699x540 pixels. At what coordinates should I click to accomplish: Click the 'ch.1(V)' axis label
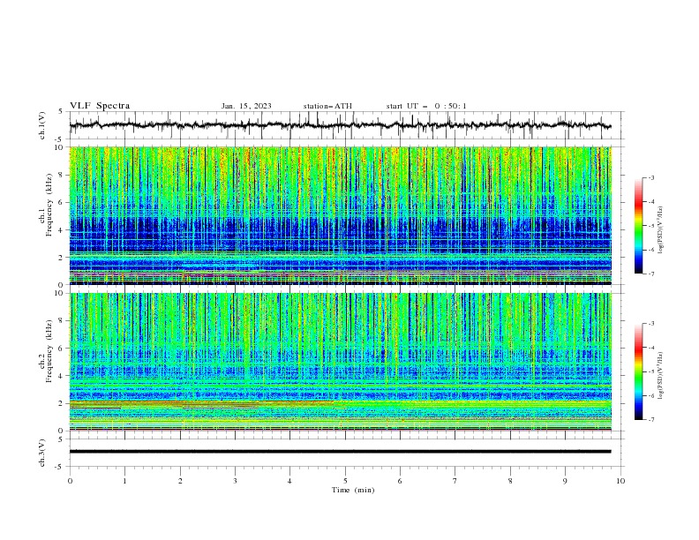(42, 125)
